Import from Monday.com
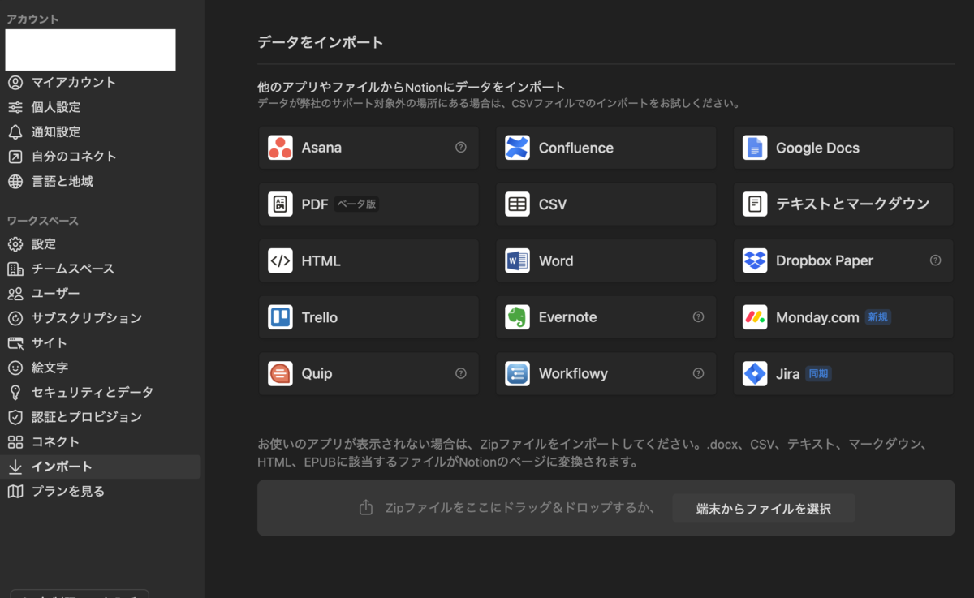 pyautogui.click(x=843, y=317)
